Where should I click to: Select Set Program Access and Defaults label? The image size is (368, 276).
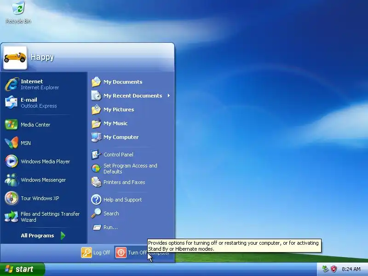pyautogui.click(x=130, y=168)
